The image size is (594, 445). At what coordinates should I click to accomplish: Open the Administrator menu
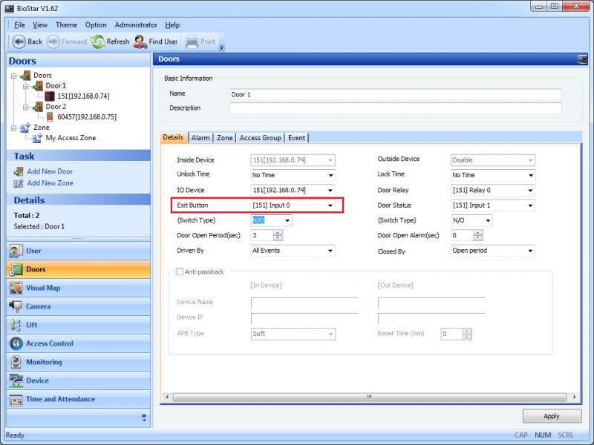pos(135,24)
